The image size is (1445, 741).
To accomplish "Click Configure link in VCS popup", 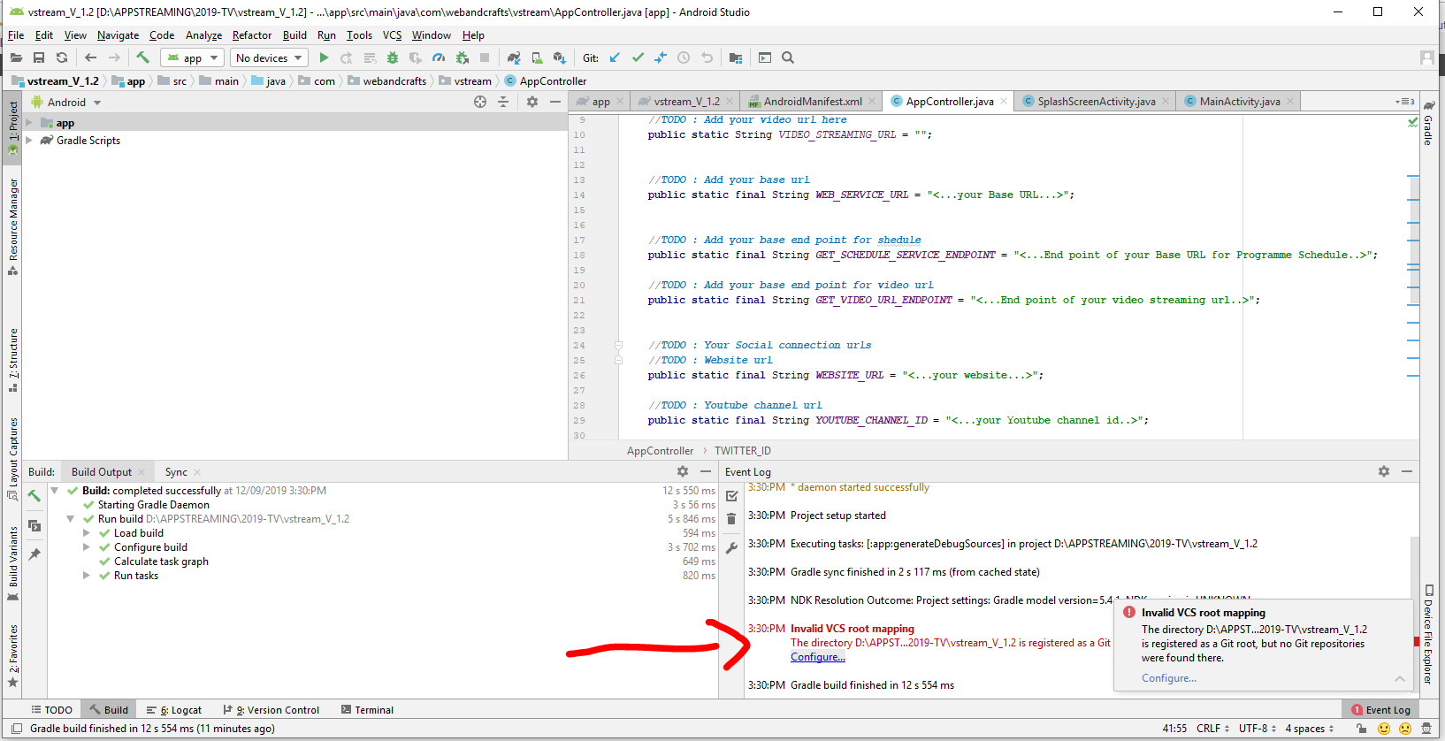I will pyautogui.click(x=1168, y=678).
